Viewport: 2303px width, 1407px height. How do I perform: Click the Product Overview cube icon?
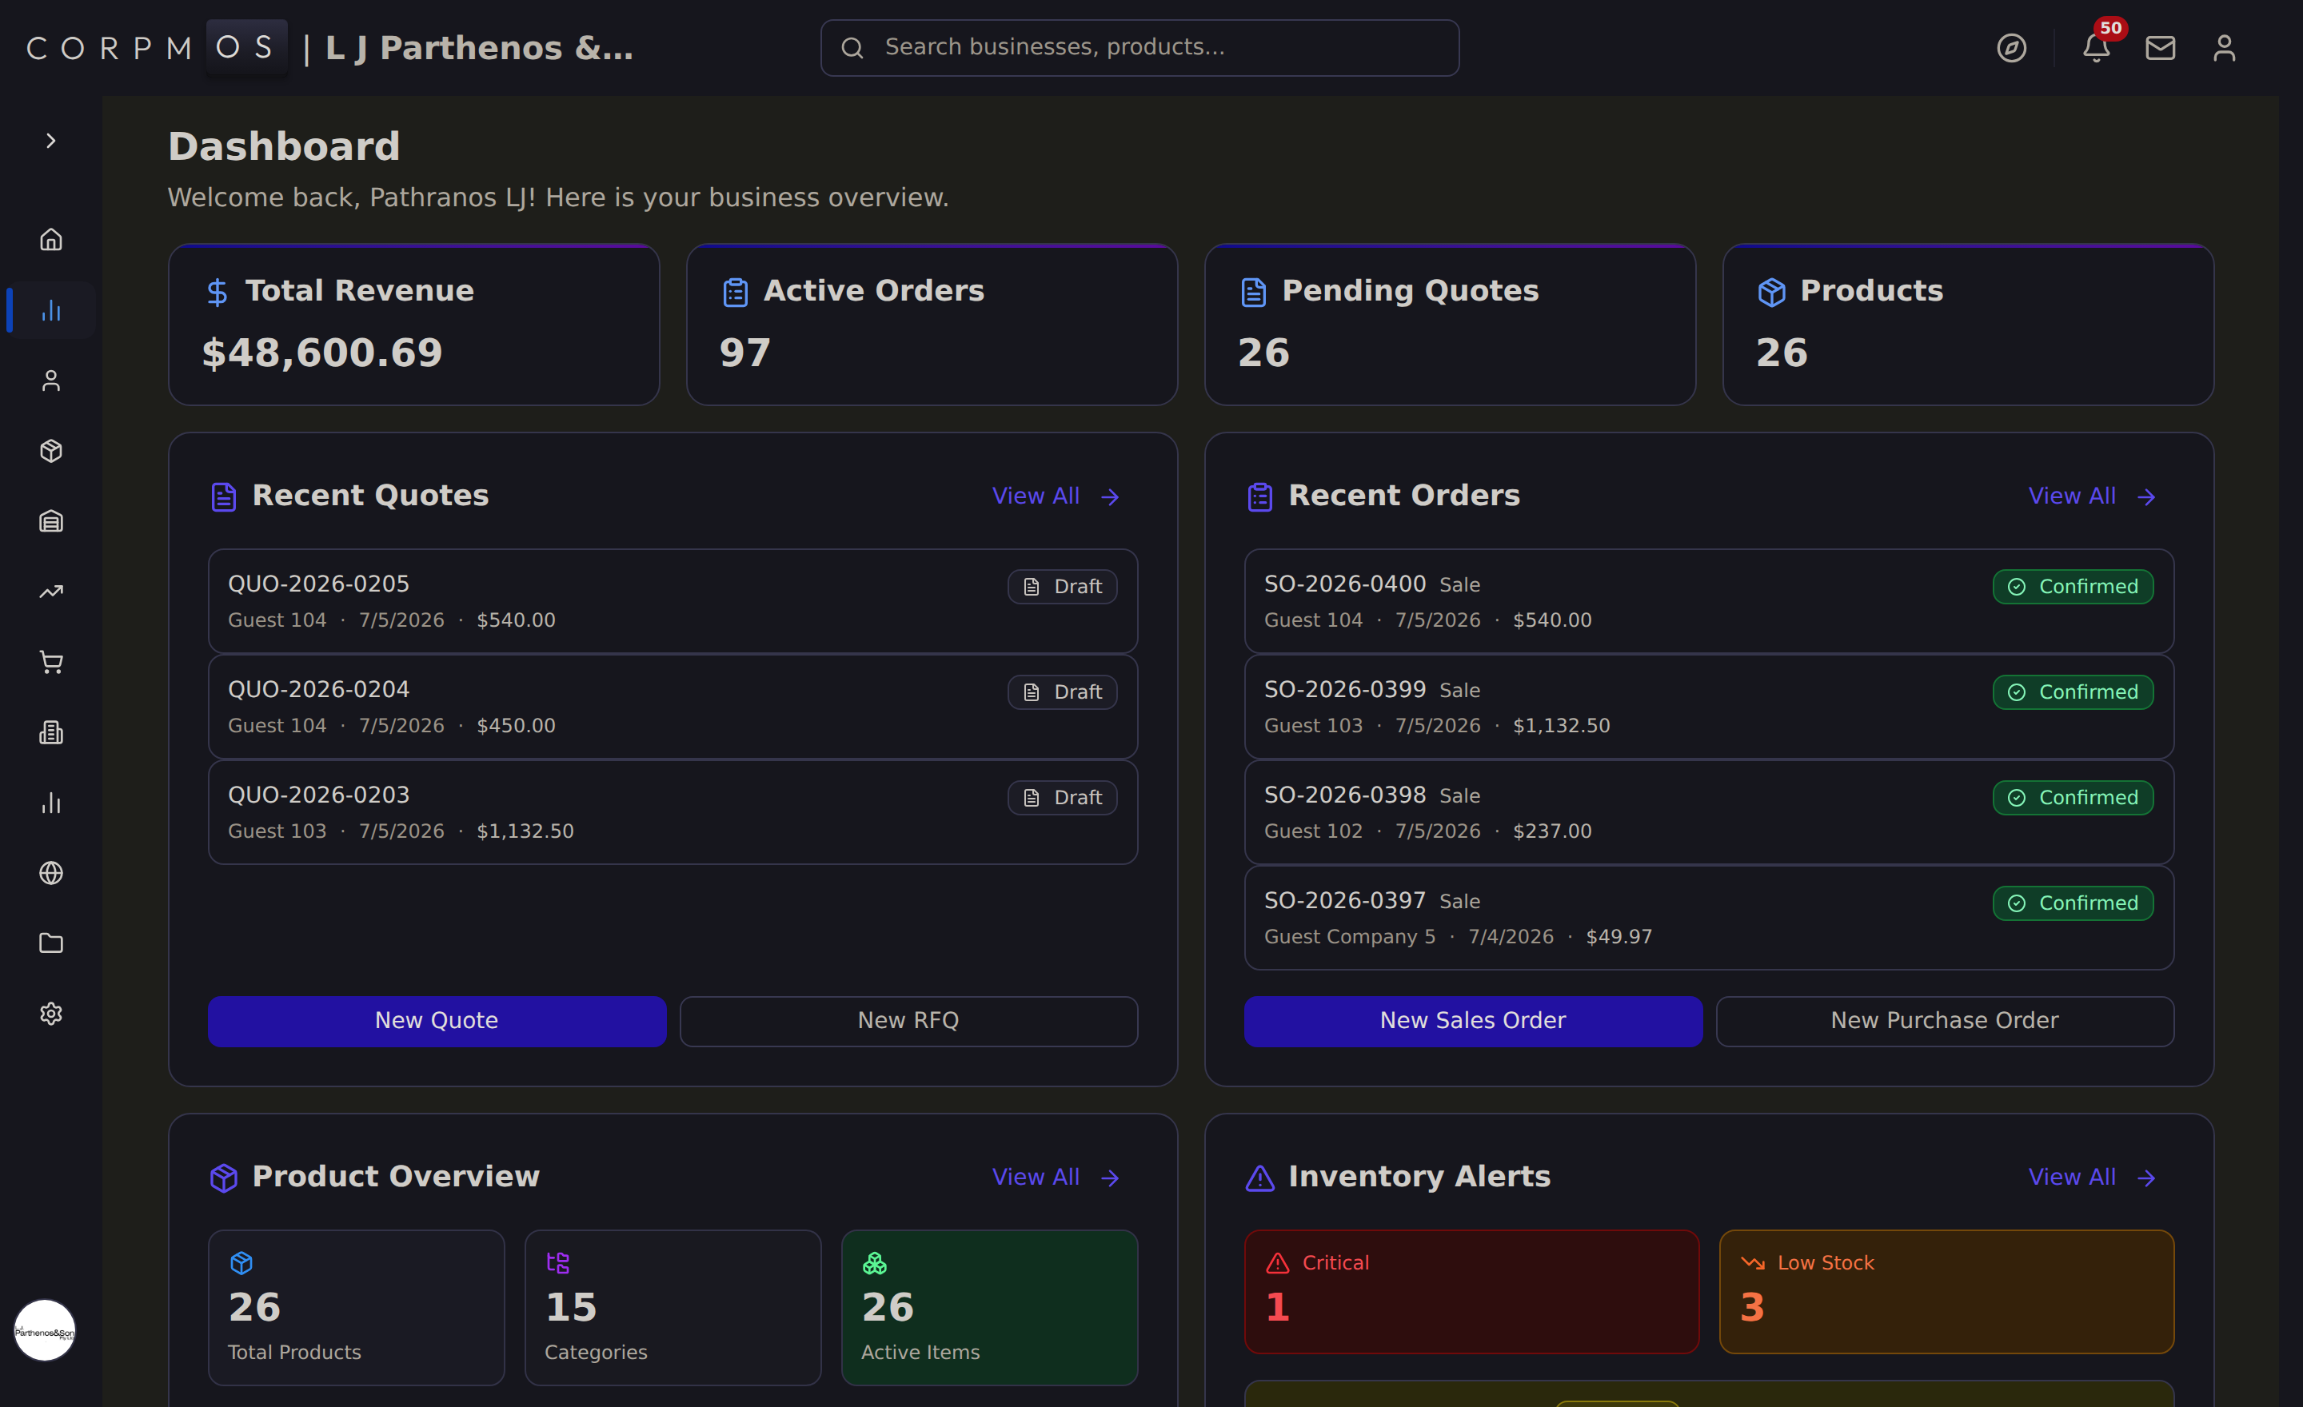(223, 1178)
